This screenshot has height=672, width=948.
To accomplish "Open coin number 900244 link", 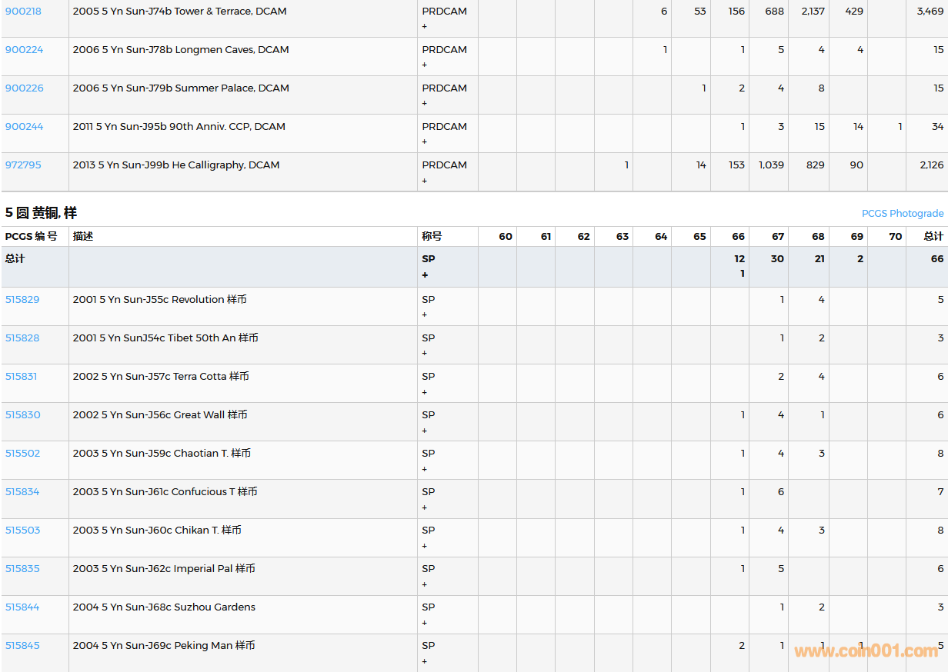I will [x=24, y=127].
